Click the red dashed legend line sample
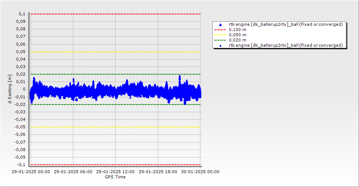This screenshot has height=187, width=359. click(220, 30)
